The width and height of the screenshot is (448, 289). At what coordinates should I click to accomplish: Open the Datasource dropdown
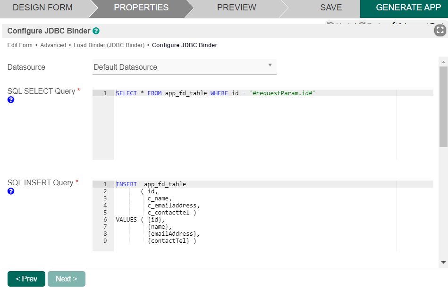pos(184,67)
